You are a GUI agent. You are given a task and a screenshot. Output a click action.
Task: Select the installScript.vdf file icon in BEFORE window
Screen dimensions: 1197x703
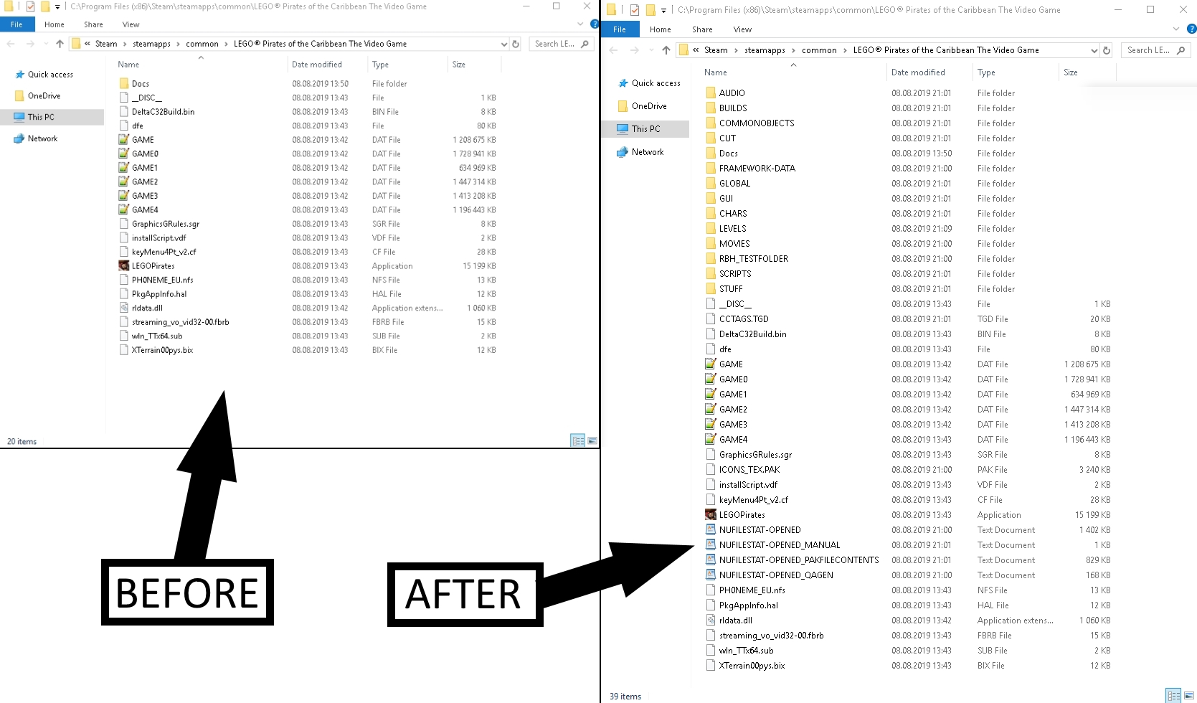[124, 237]
